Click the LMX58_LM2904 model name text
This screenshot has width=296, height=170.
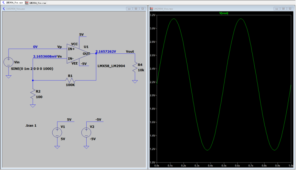tap(111, 66)
